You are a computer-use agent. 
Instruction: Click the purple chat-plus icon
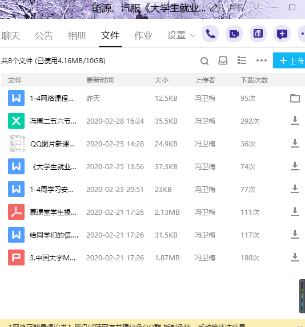click(282, 34)
